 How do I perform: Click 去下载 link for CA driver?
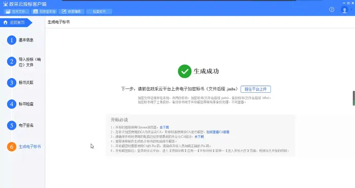pos(199,137)
